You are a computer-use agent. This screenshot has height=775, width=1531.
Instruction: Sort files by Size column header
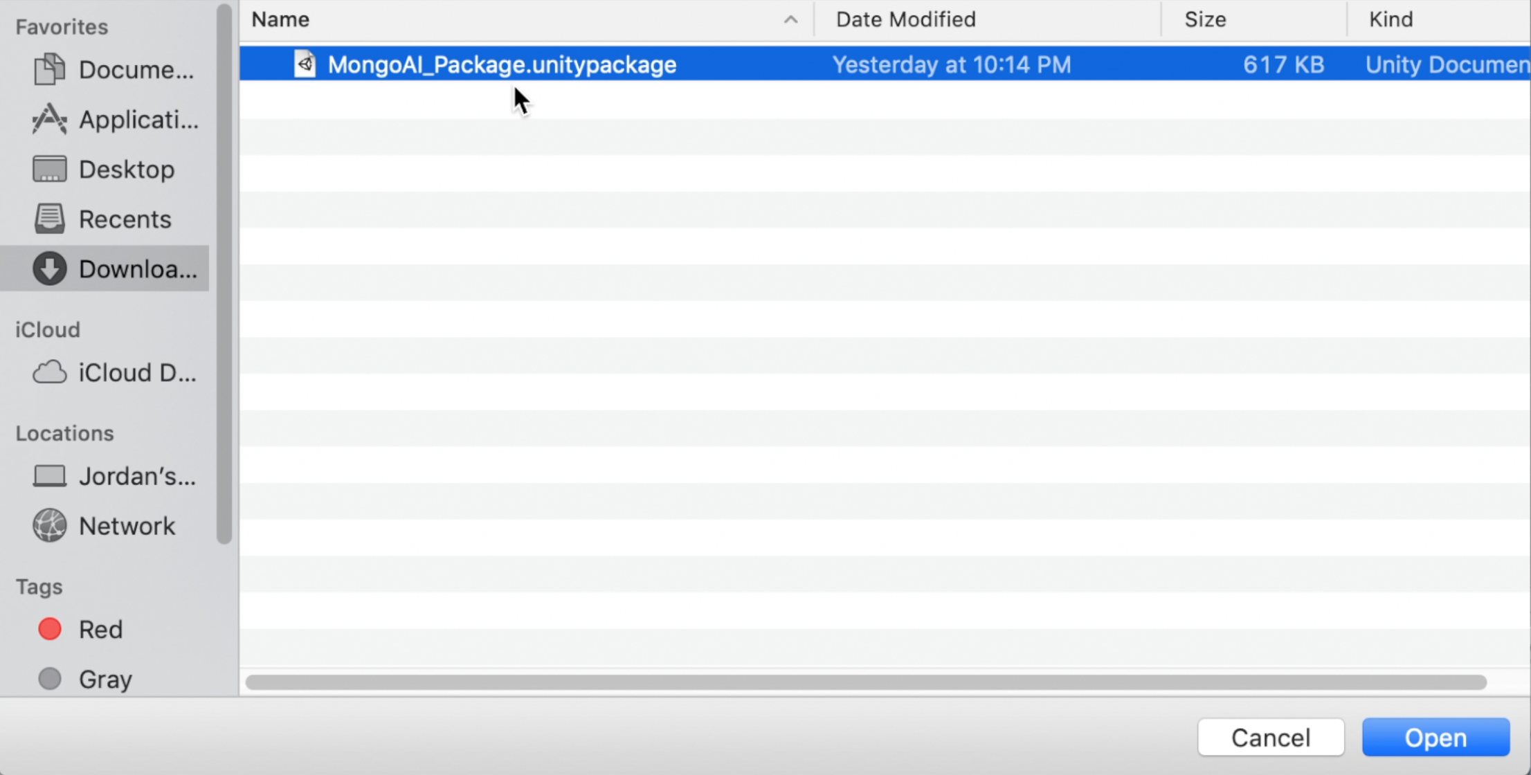pyautogui.click(x=1204, y=19)
